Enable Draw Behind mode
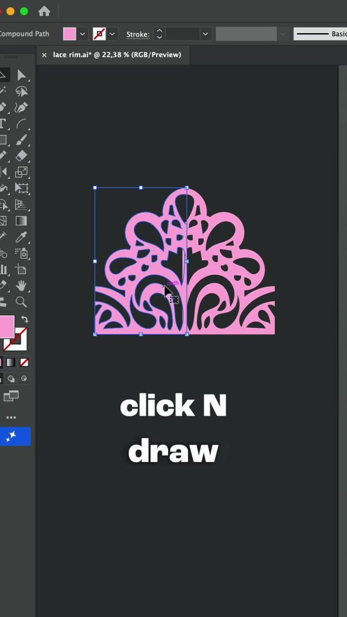The width and height of the screenshot is (347, 617). 11,379
